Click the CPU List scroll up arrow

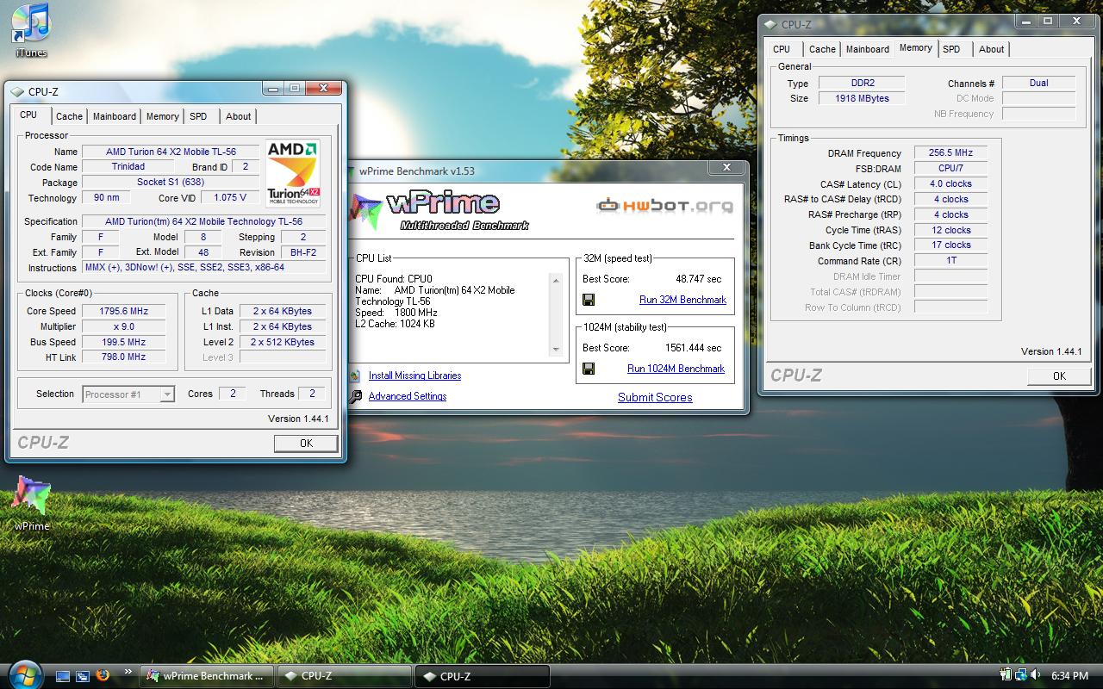point(556,280)
